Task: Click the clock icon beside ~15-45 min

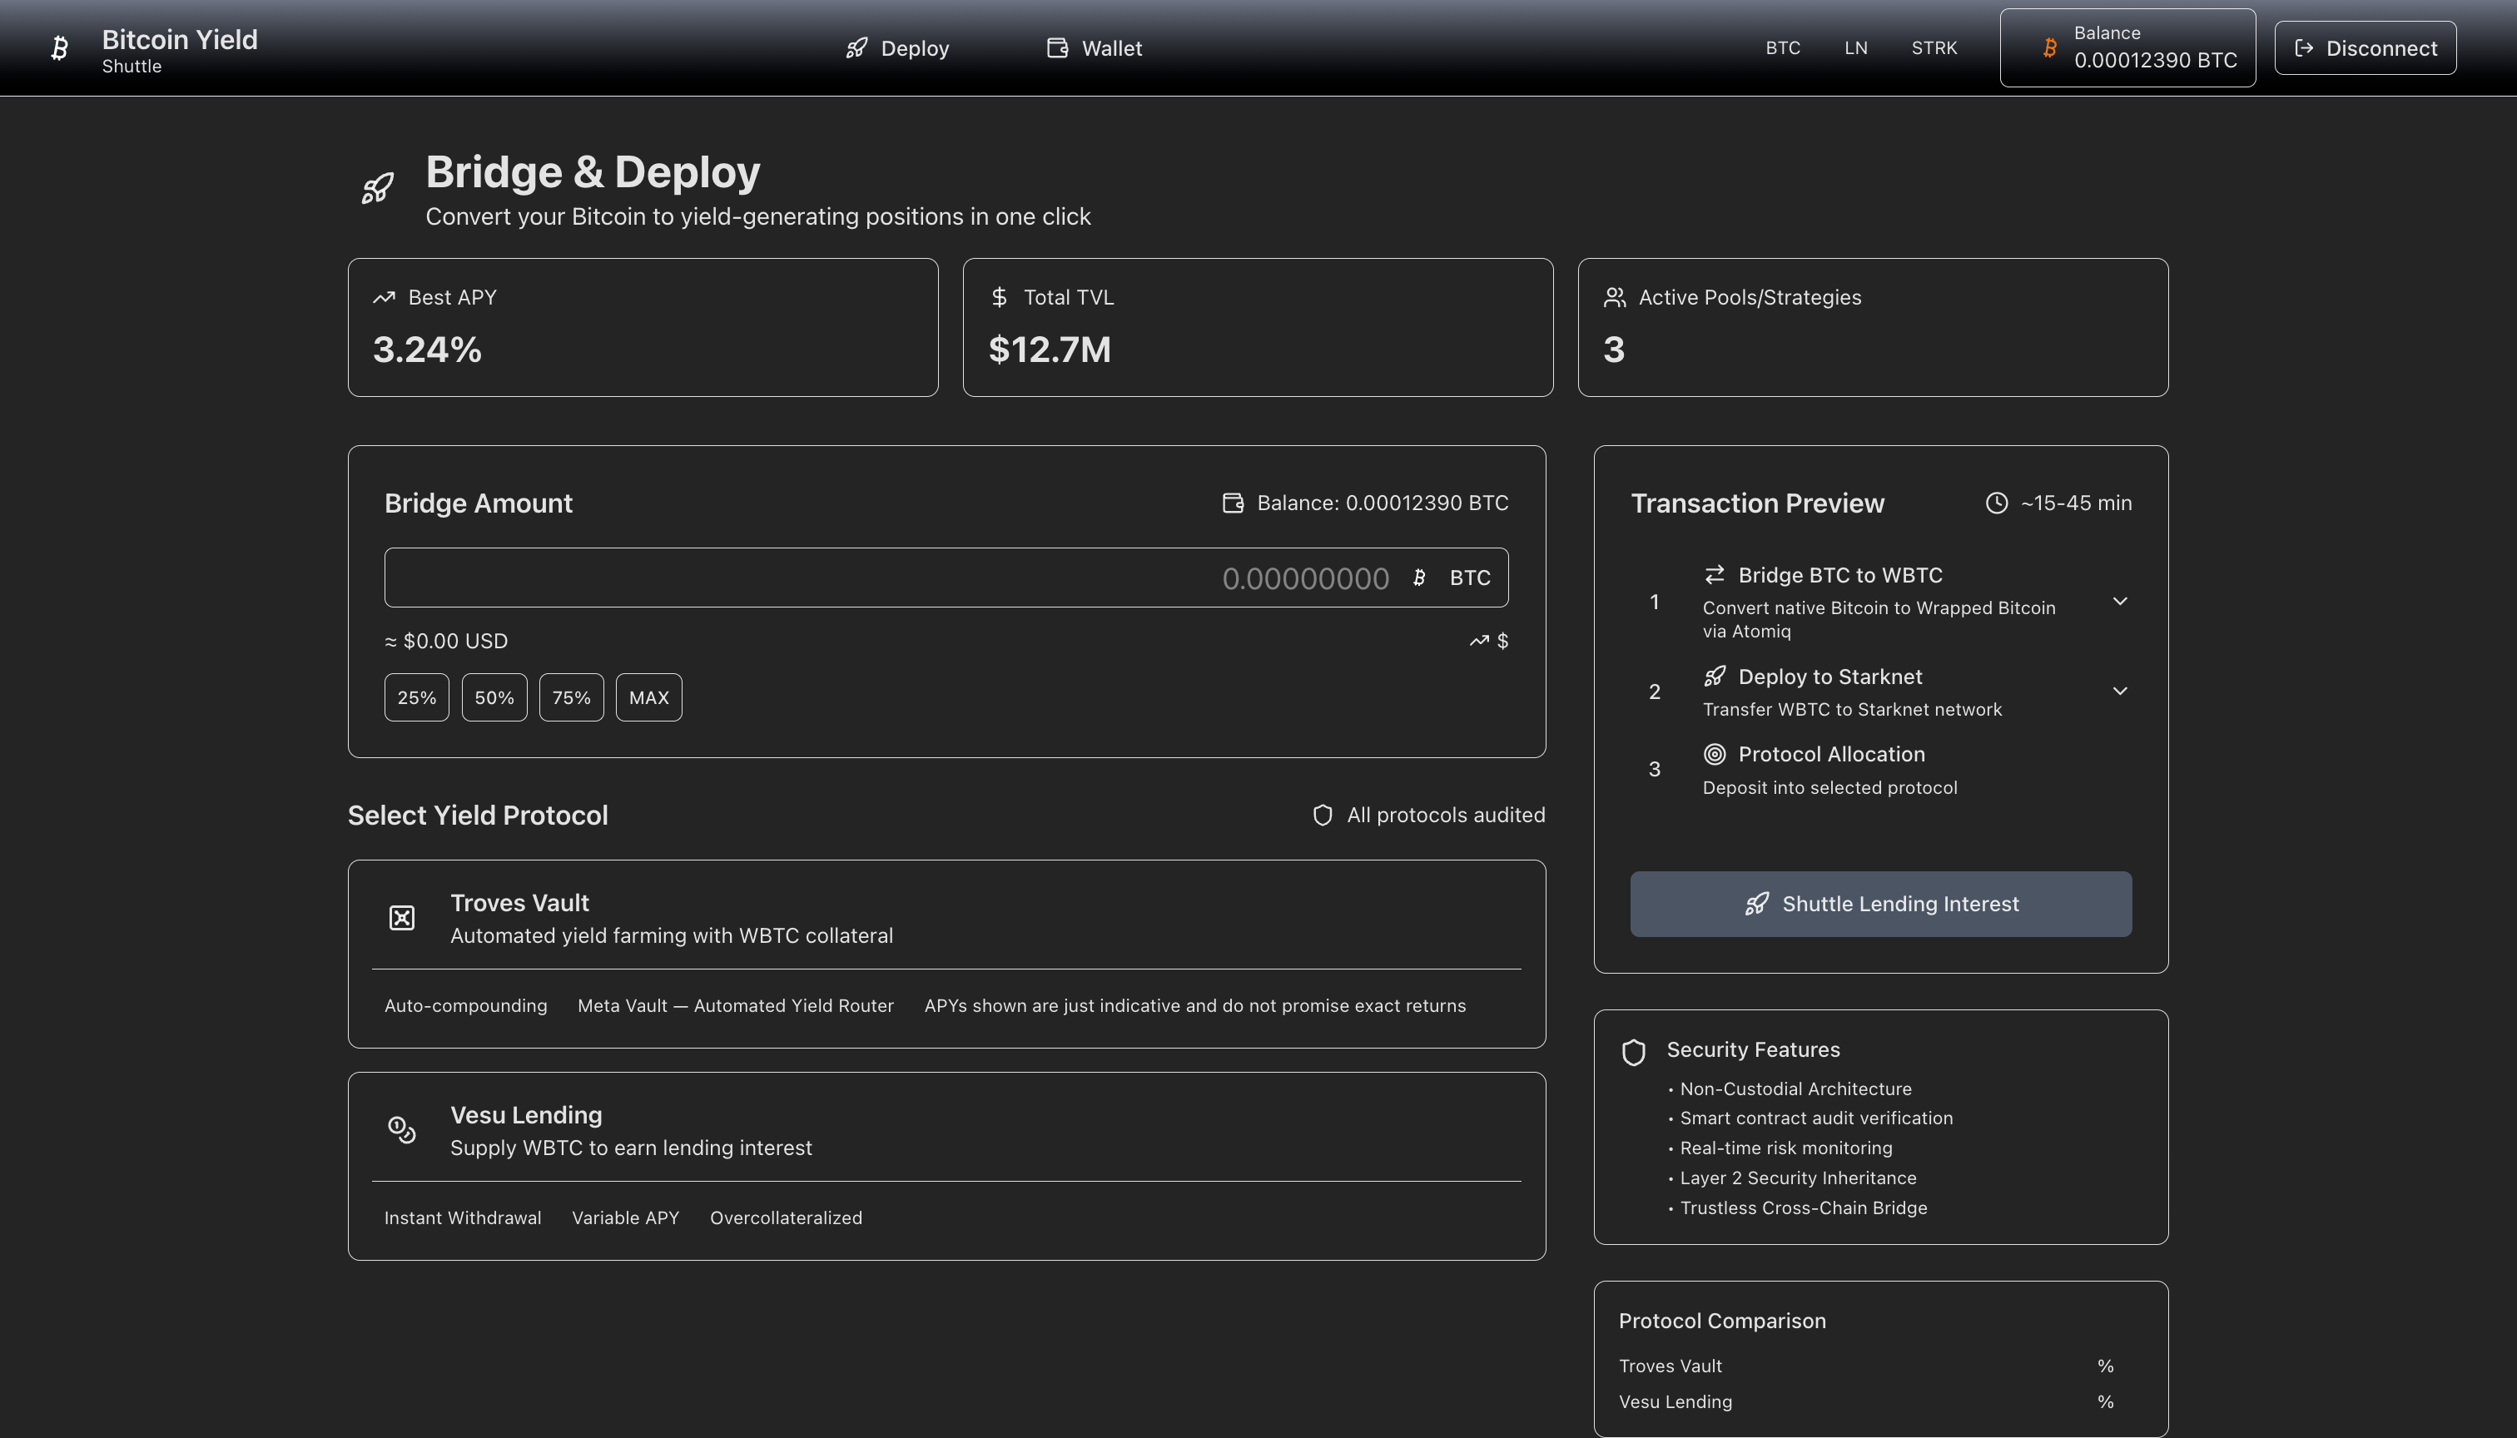Action: pyautogui.click(x=1997, y=503)
